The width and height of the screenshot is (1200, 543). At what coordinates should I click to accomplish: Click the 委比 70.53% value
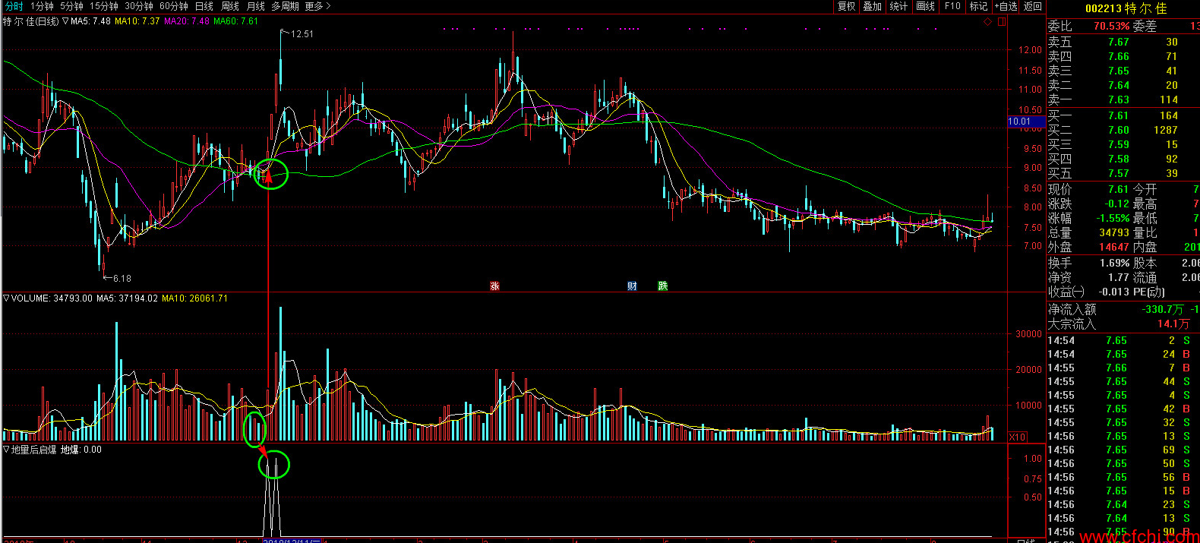point(1111,26)
